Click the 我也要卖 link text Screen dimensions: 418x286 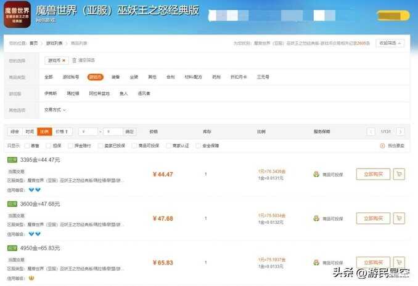pos(396,146)
